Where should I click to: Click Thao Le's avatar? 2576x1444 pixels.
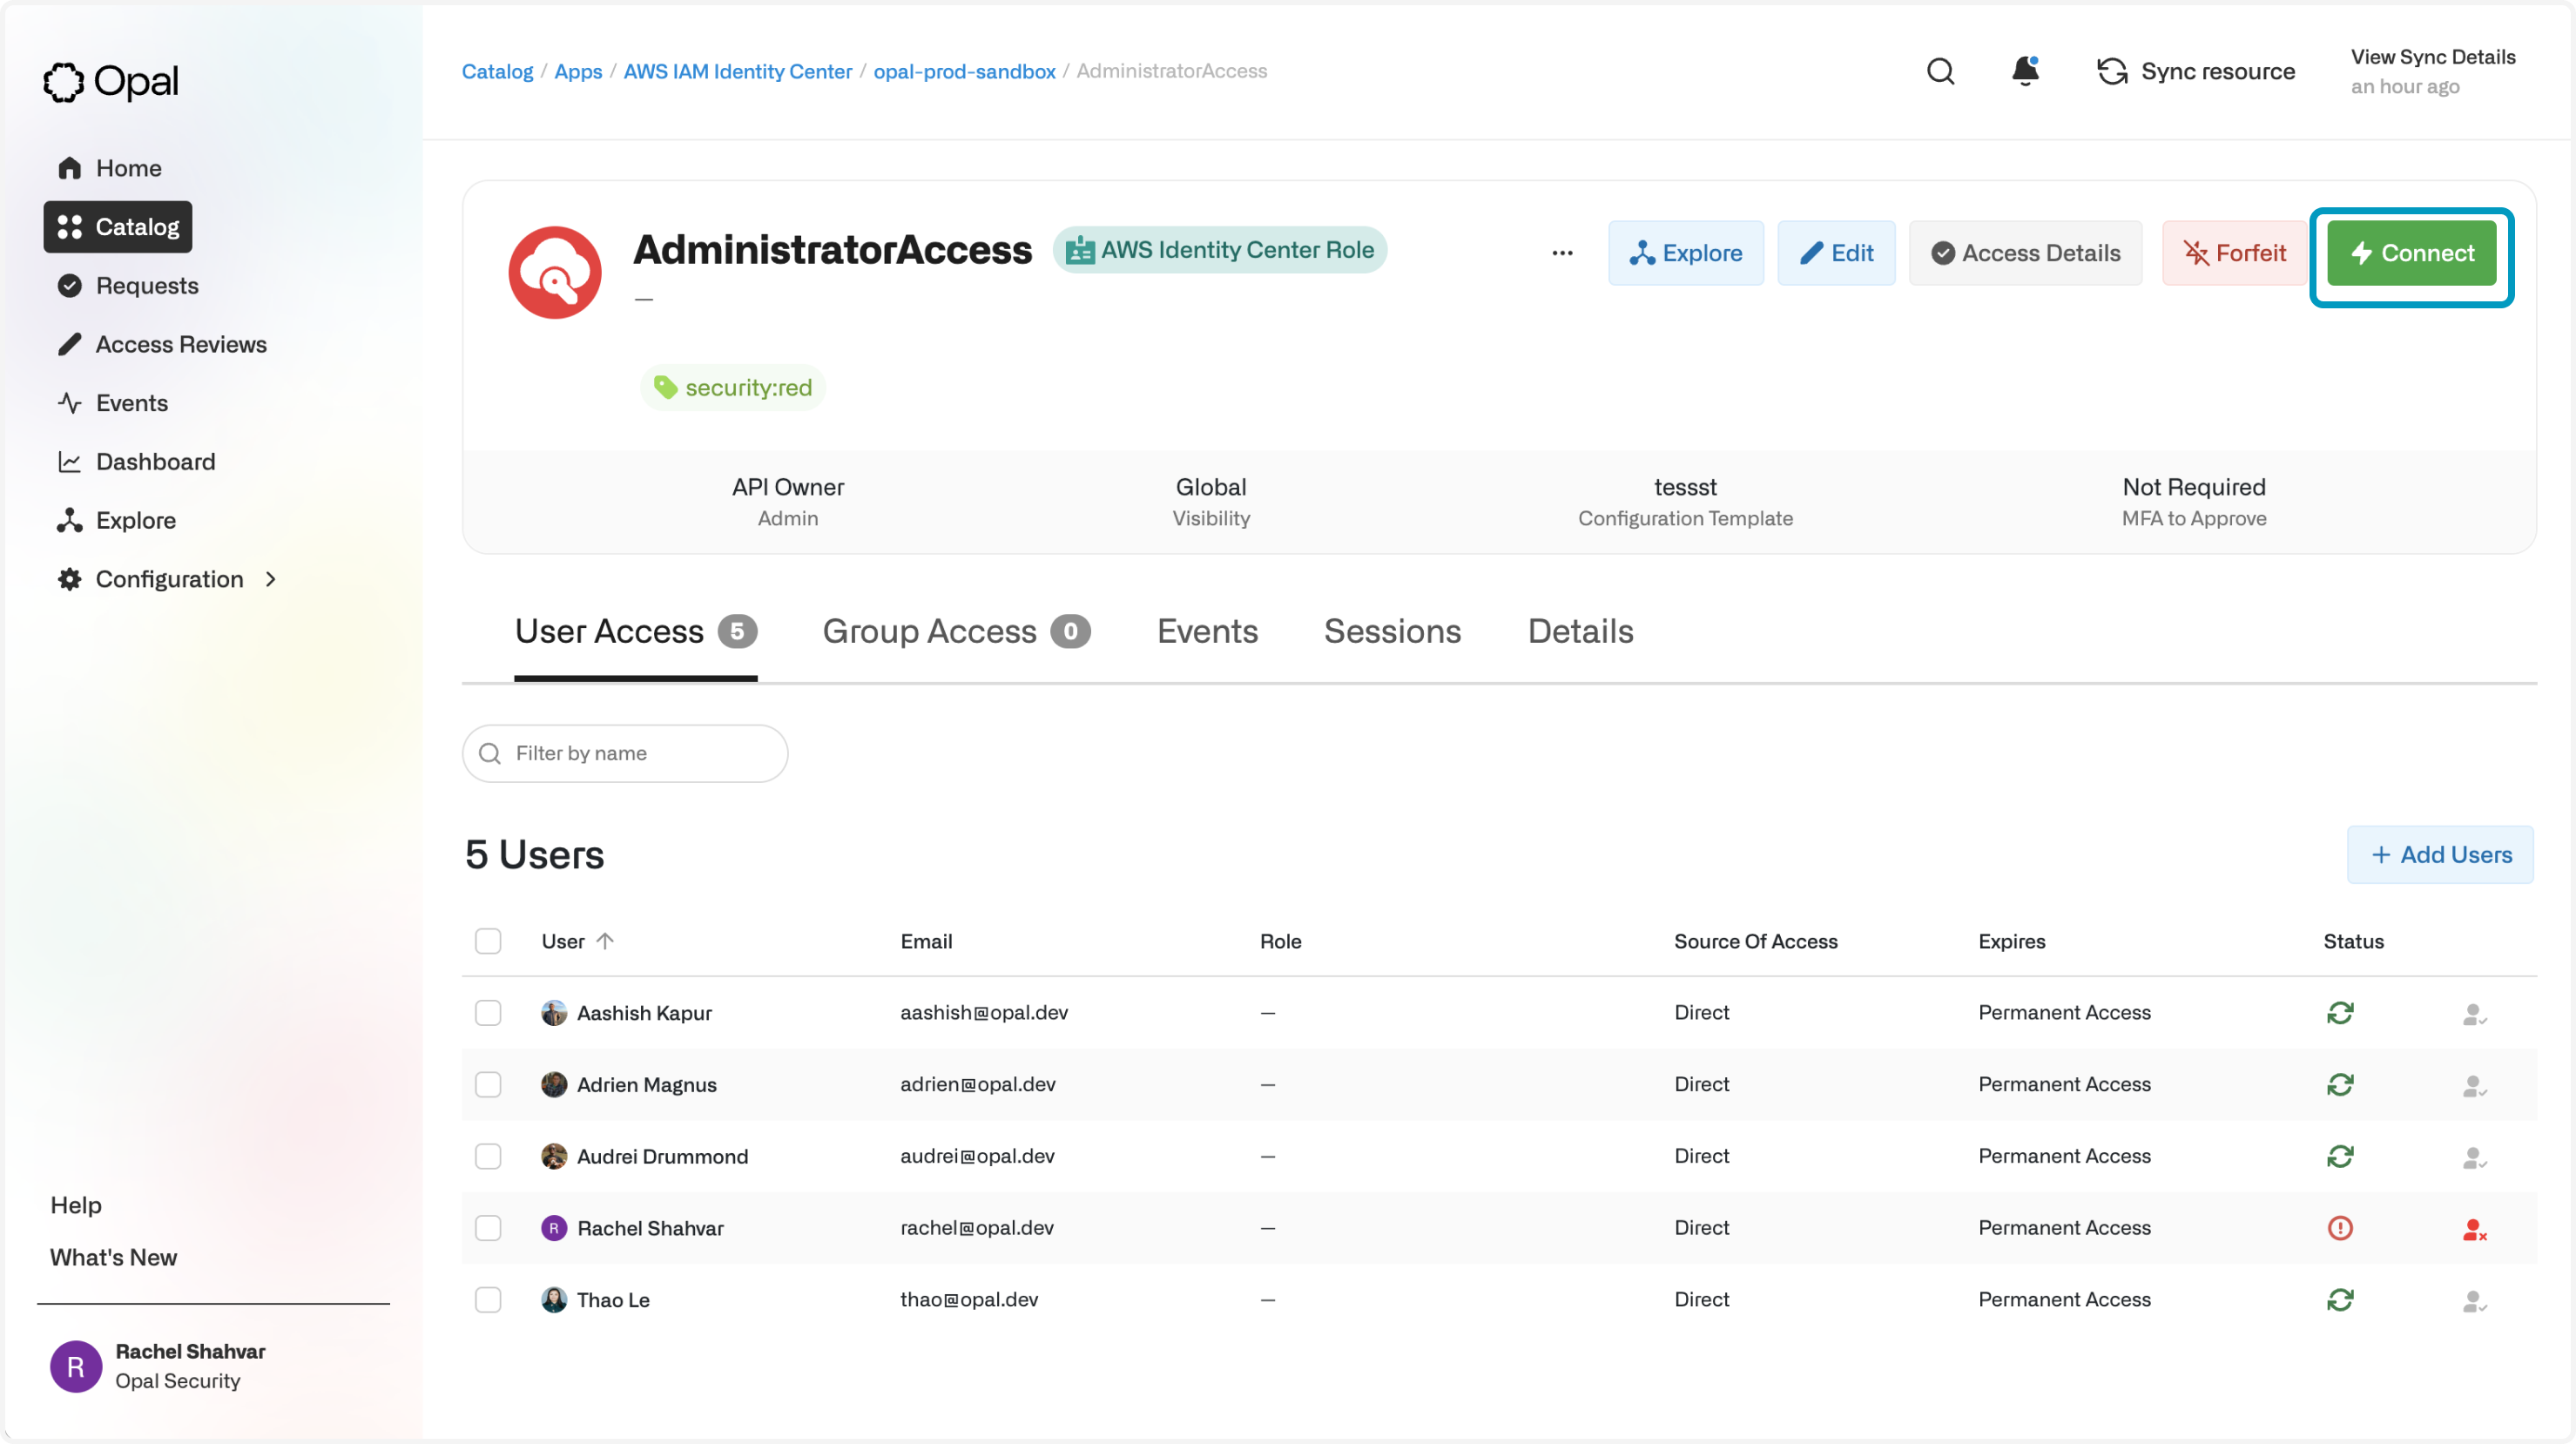[x=554, y=1300]
